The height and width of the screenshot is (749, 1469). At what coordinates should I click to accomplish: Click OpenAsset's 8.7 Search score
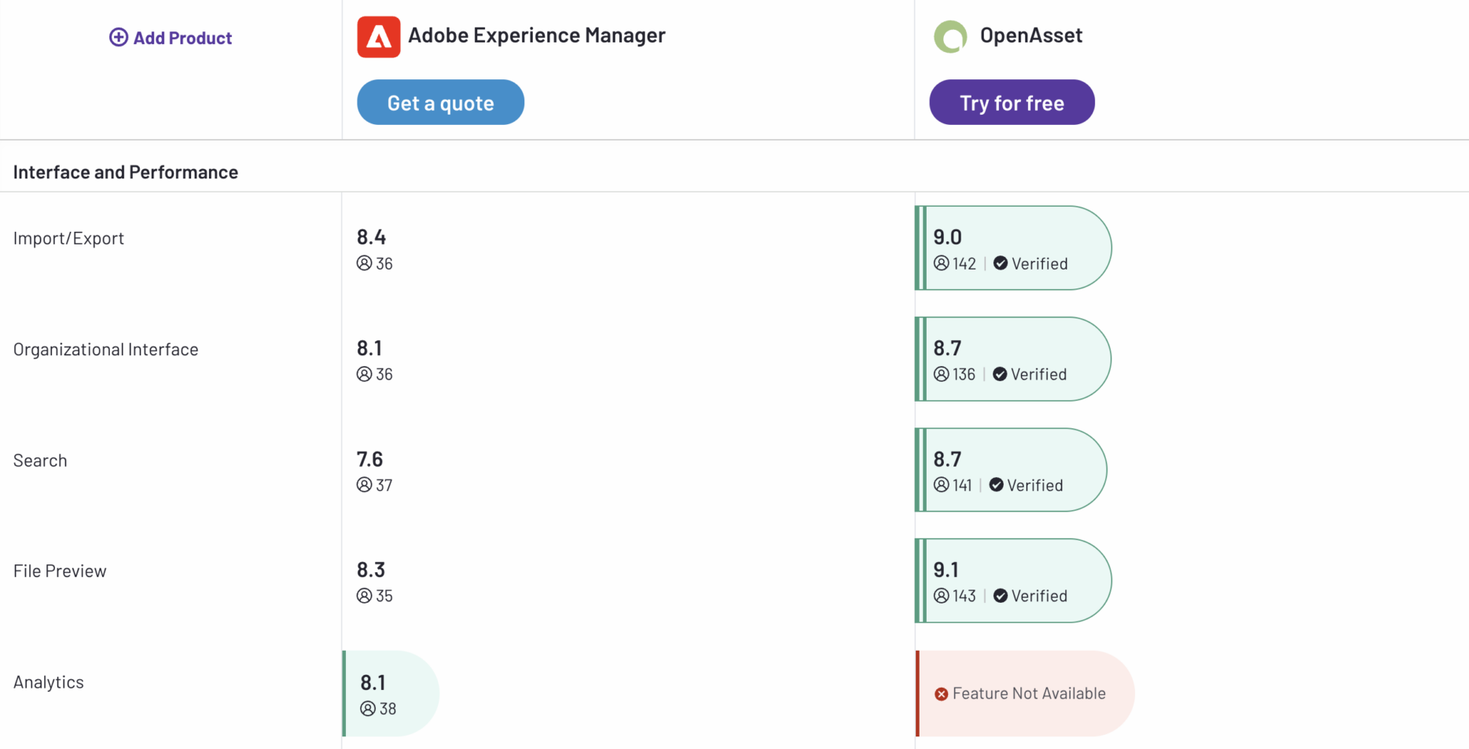pos(947,459)
